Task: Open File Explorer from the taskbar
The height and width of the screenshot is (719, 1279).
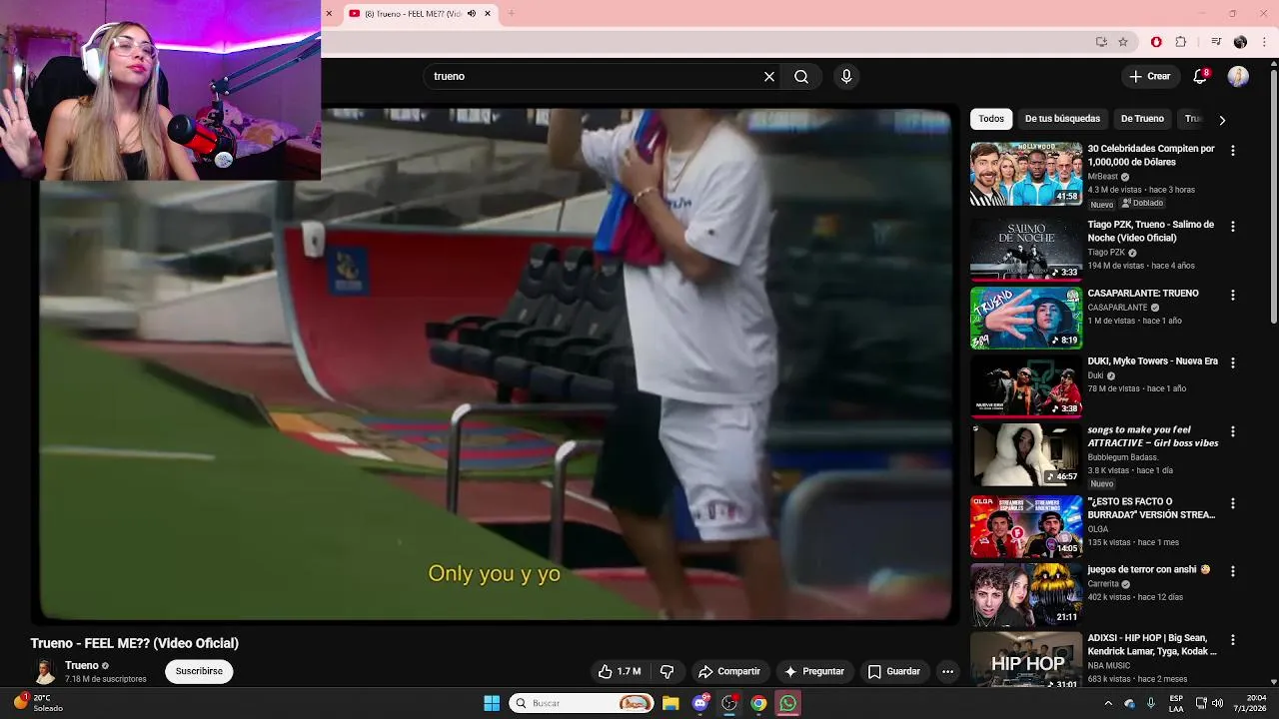Action: coord(670,703)
